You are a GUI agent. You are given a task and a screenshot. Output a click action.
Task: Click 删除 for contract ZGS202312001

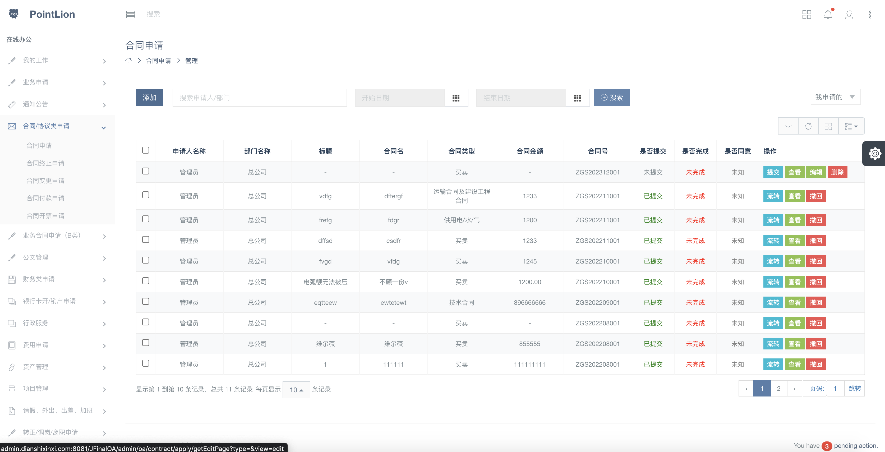click(837, 172)
